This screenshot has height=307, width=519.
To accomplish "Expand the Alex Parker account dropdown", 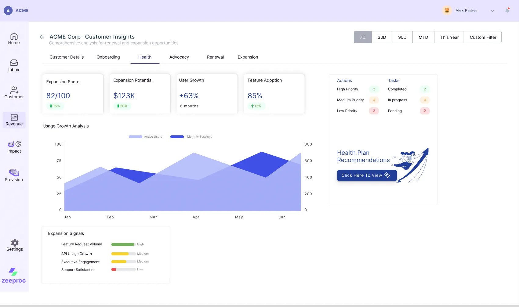I will click(492, 11).
